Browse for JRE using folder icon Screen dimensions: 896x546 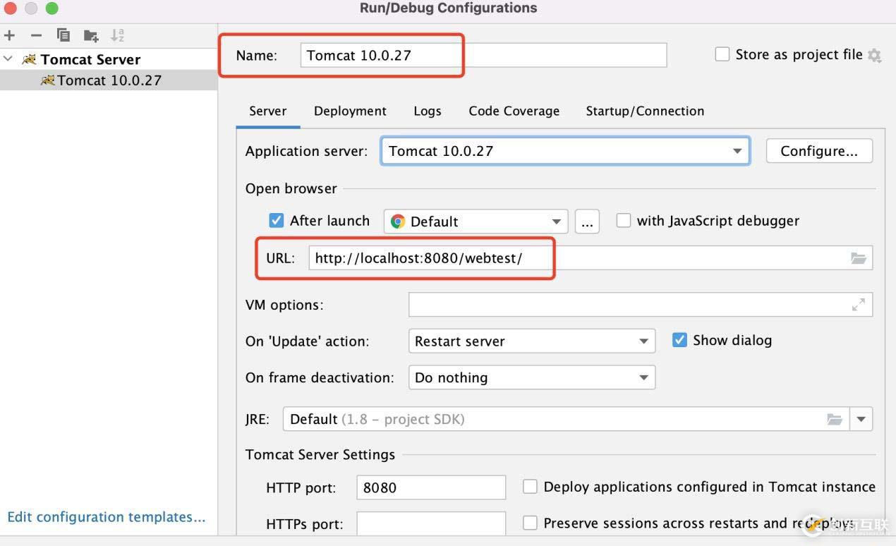pyautogui.click(x=835, y=419)
